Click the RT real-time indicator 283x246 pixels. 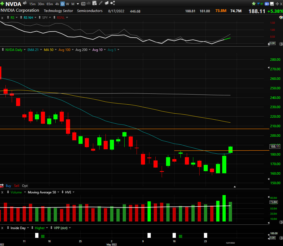click(262, 4)
